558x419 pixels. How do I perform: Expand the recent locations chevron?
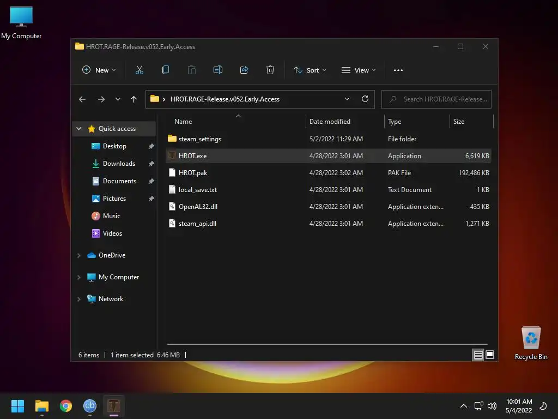(x=118, y=99)
